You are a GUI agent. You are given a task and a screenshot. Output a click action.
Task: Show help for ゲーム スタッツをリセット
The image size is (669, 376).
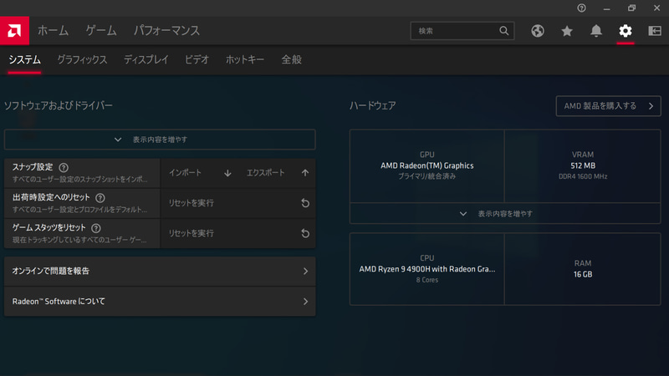(96, 228)
